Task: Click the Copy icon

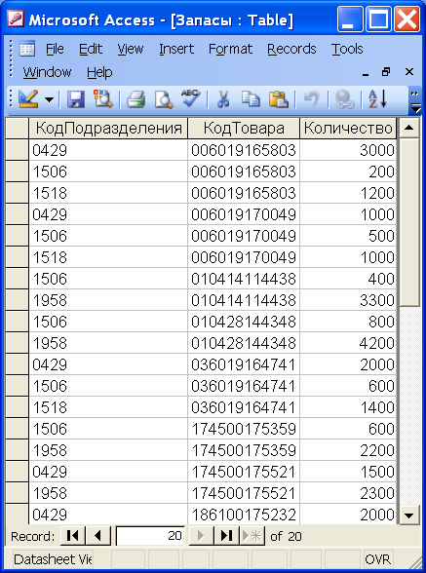Action: (251, 99)
